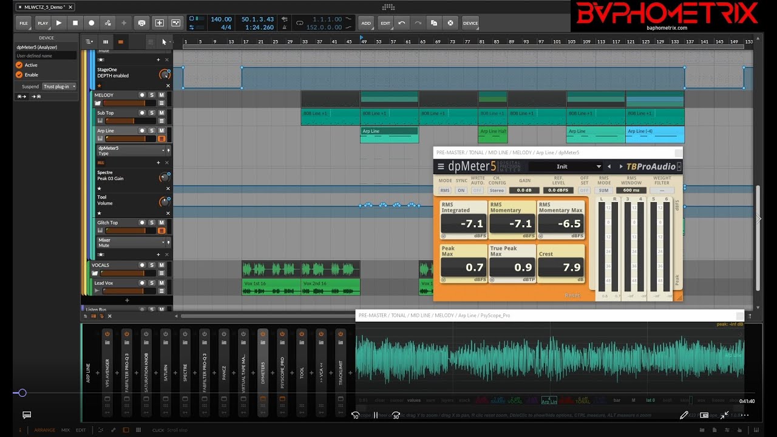The width and height of the screenshot is (777, 437).
Task: Click the delete X circle icon in toolbar
Action: 450,23
